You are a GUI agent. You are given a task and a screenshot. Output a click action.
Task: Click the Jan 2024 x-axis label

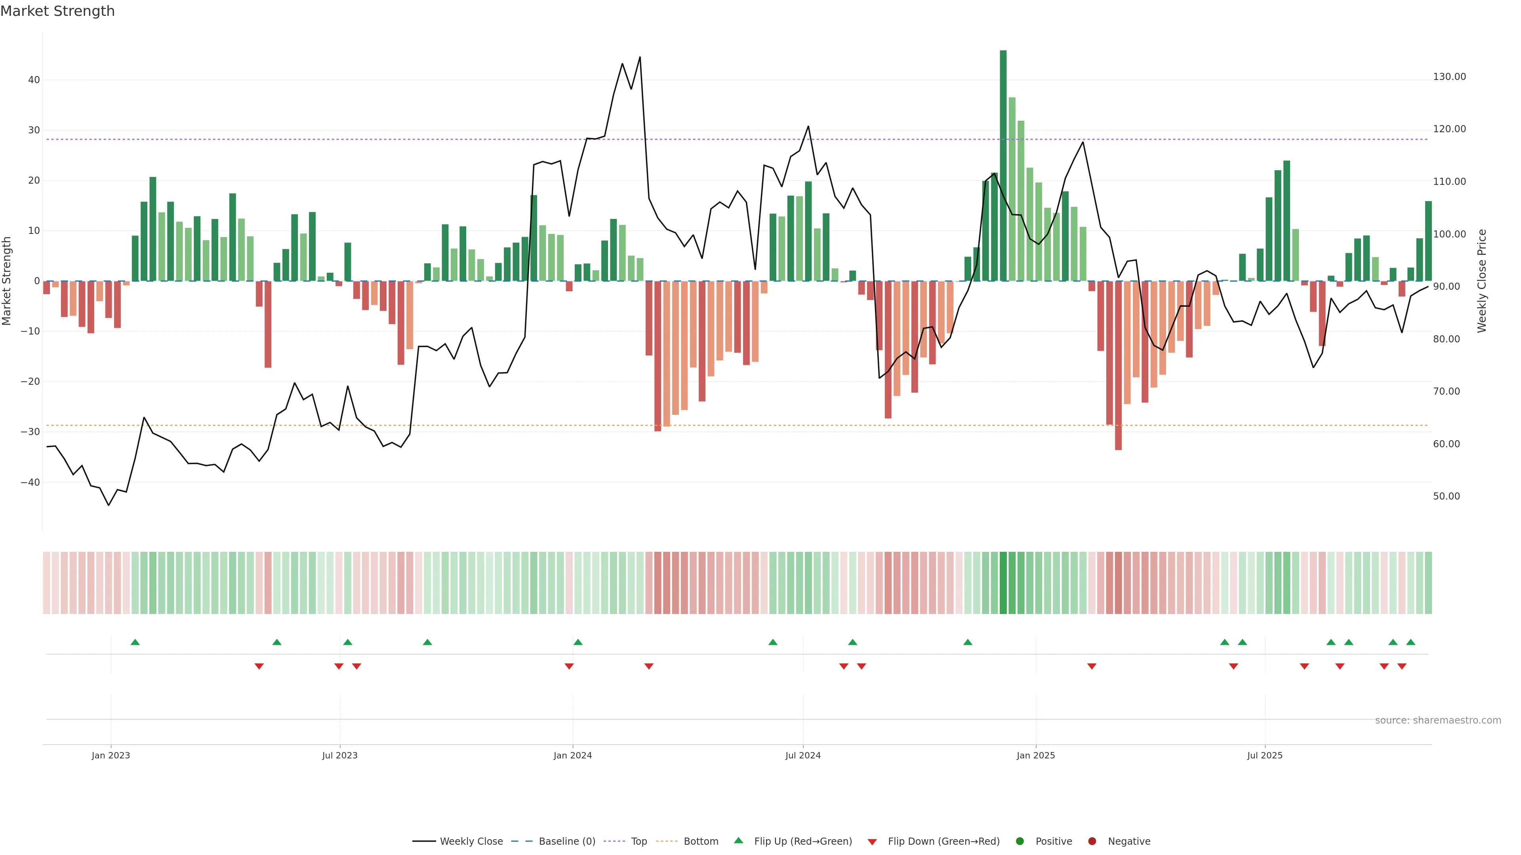coord(572,755)
